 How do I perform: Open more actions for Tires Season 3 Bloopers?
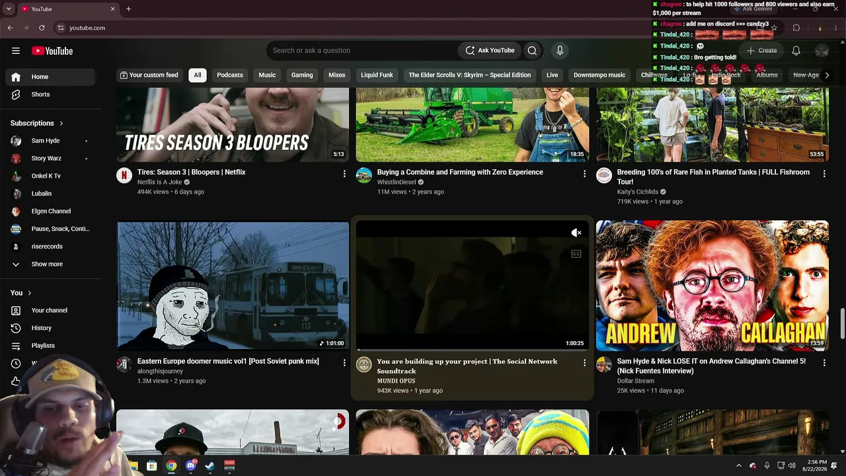(x=344, y=173)
